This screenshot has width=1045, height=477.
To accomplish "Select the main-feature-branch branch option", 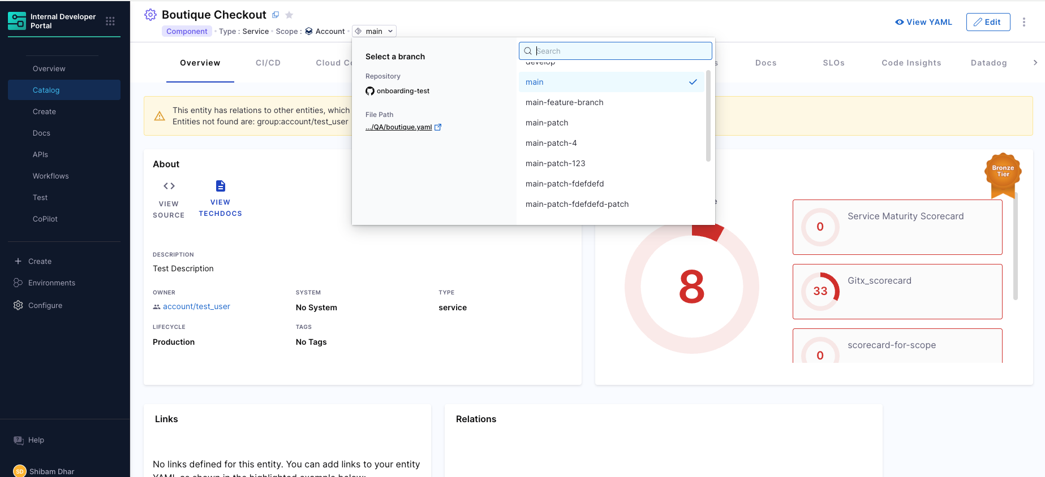I will (564, 102).
